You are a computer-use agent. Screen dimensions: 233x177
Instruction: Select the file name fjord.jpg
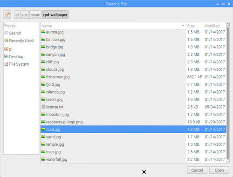coord(53,85)
